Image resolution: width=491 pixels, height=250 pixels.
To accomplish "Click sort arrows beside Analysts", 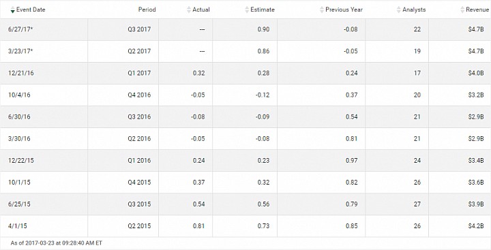I will point(399,10).
